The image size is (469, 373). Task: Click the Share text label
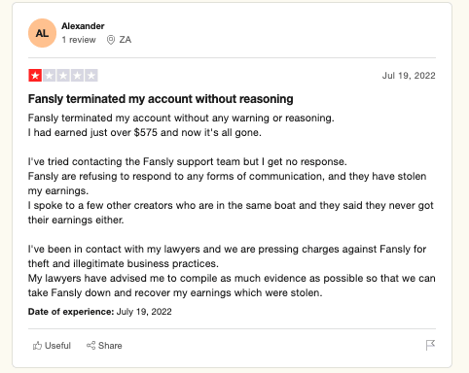pos(110,346)
